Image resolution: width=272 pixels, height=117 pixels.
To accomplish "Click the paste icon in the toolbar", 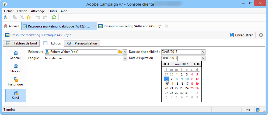I will tap(29, 17).
